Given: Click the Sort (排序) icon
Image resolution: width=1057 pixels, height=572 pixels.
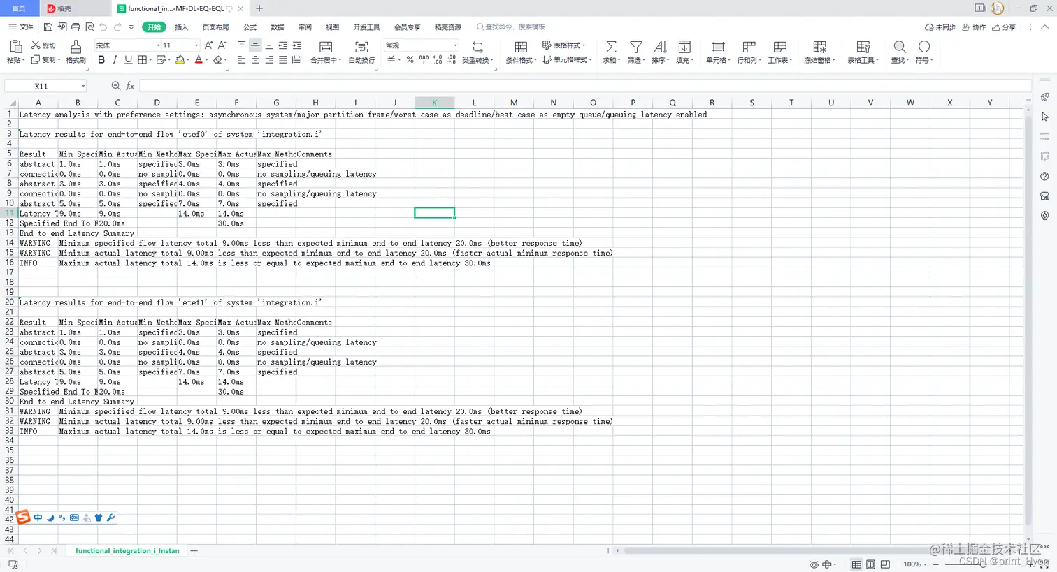Looking at the screenshot, I should click(x=660, y=47).
